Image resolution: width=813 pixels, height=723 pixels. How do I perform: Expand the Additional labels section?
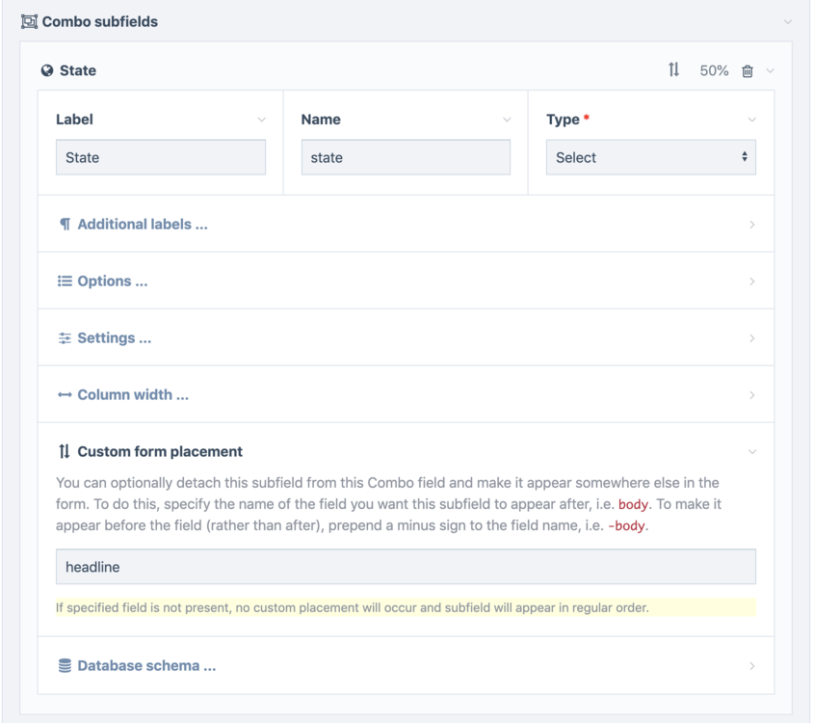[752, 224]
